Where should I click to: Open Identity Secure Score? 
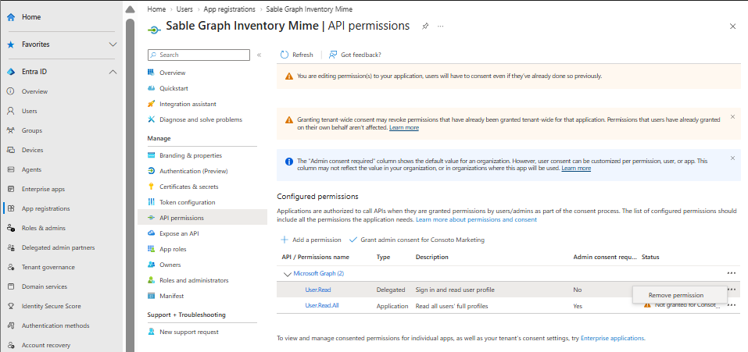coord(51,306)
